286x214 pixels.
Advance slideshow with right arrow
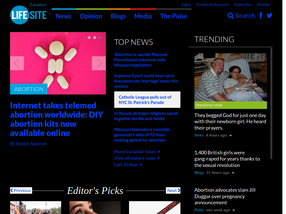click(99, 63)
